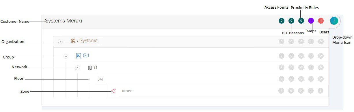Click the Proximity Rules count badge in header
Viewport: 354px width, 112px height.
point(301,21)
